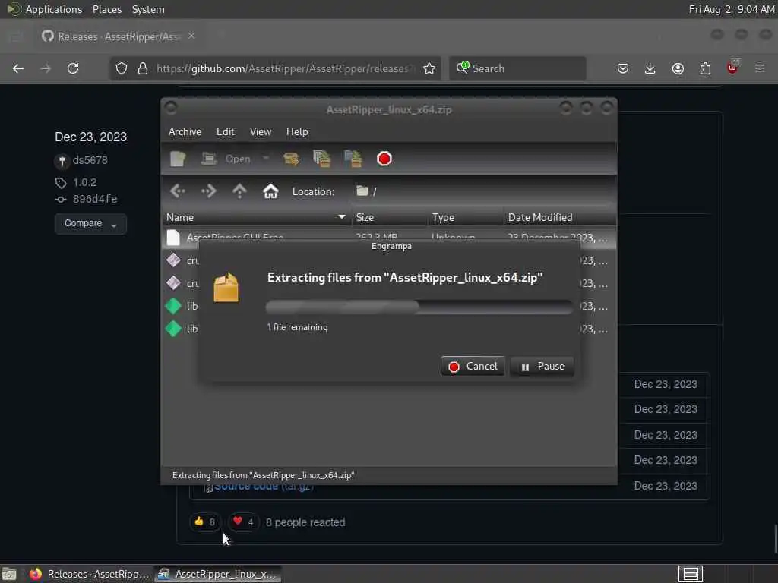Click the thumbs up reaction button
The image size is (778, 583).
click(205, 522)
